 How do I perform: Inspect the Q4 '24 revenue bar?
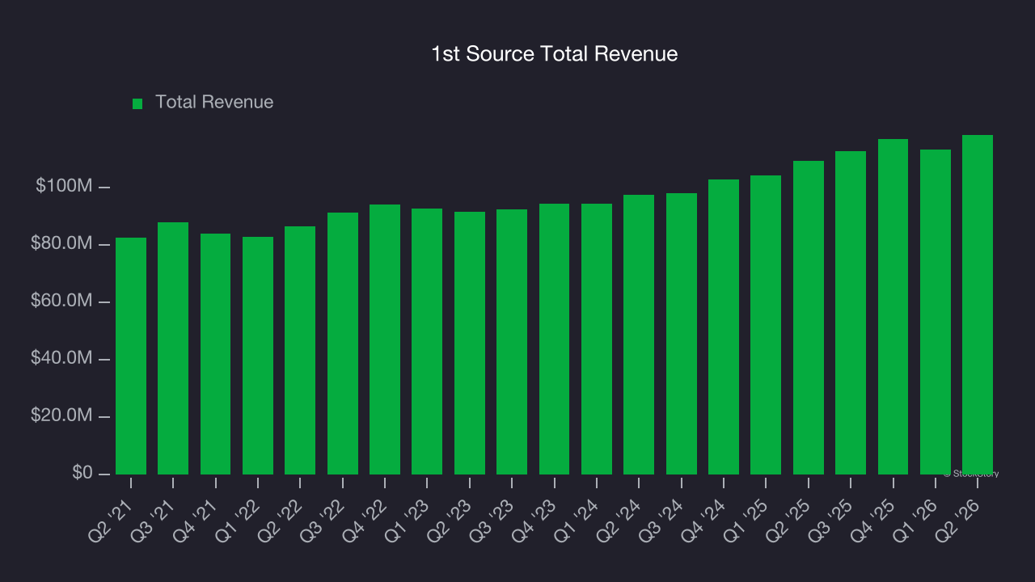tap(724, 327)
